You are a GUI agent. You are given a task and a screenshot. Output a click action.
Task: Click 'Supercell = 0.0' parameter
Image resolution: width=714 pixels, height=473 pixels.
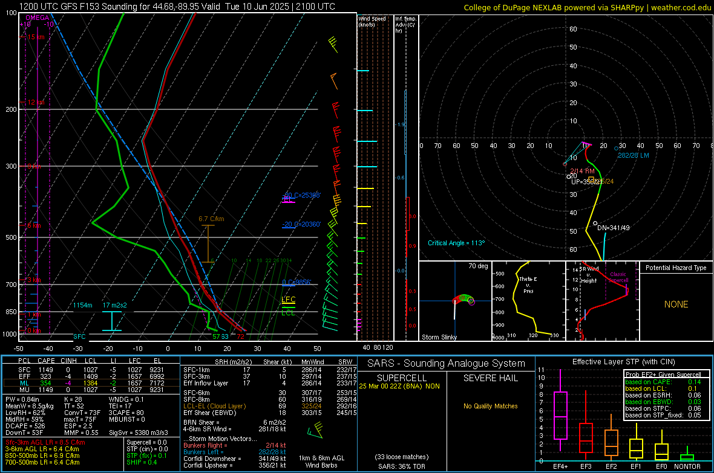[146, 442]
